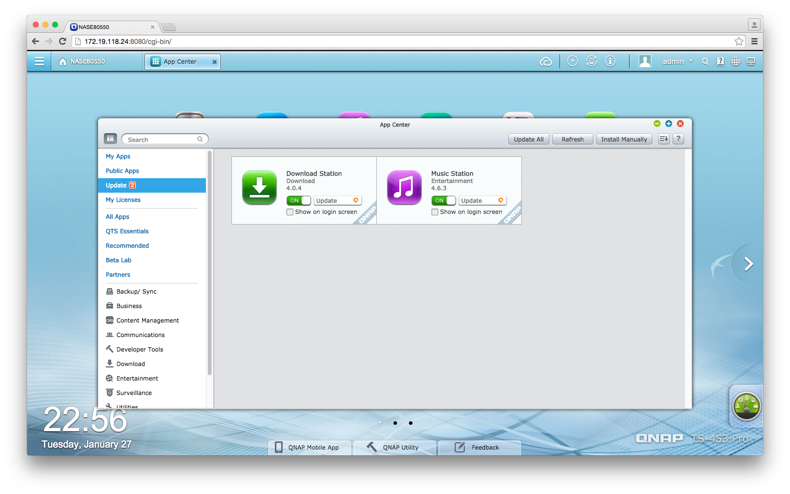The height and width of the screenshot is (494, 790).
Task: Click the Music Station Update button
Action: pos(483,200)
